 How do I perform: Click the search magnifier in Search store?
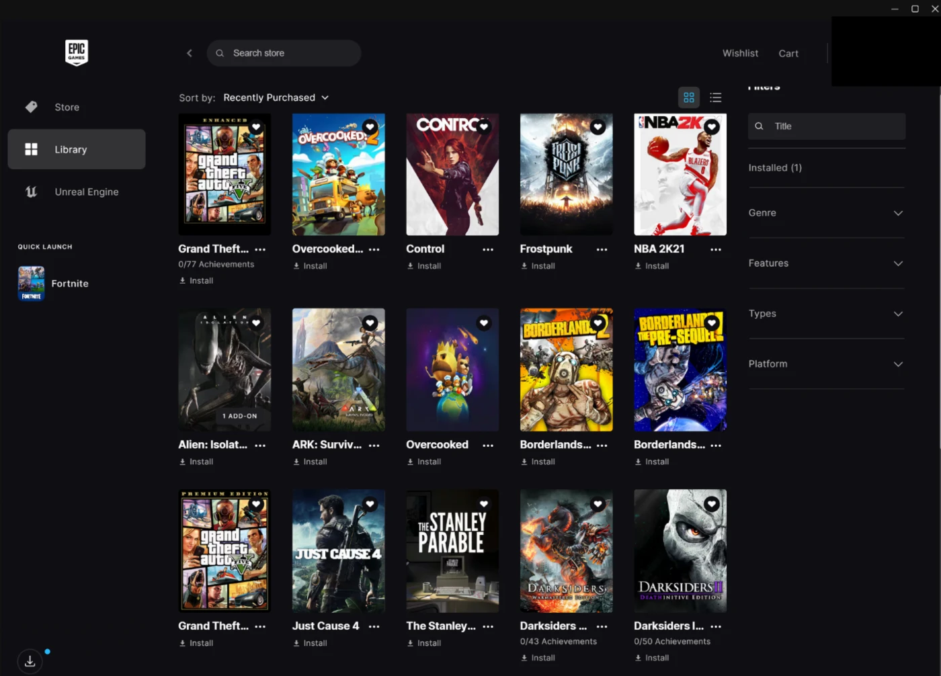coord(220,53)
